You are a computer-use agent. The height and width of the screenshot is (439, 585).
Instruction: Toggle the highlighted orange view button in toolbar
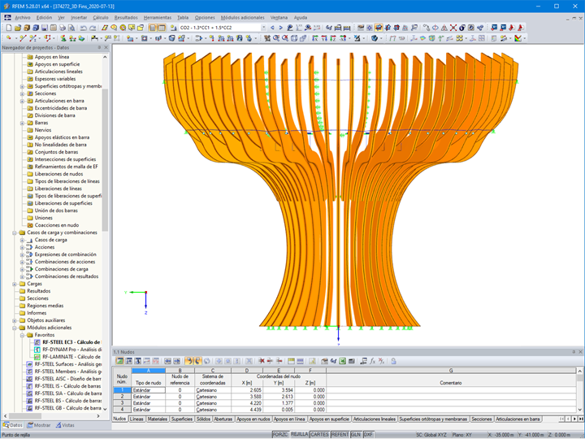(379, 28)
